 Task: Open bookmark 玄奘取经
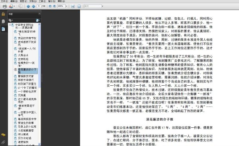23,59
